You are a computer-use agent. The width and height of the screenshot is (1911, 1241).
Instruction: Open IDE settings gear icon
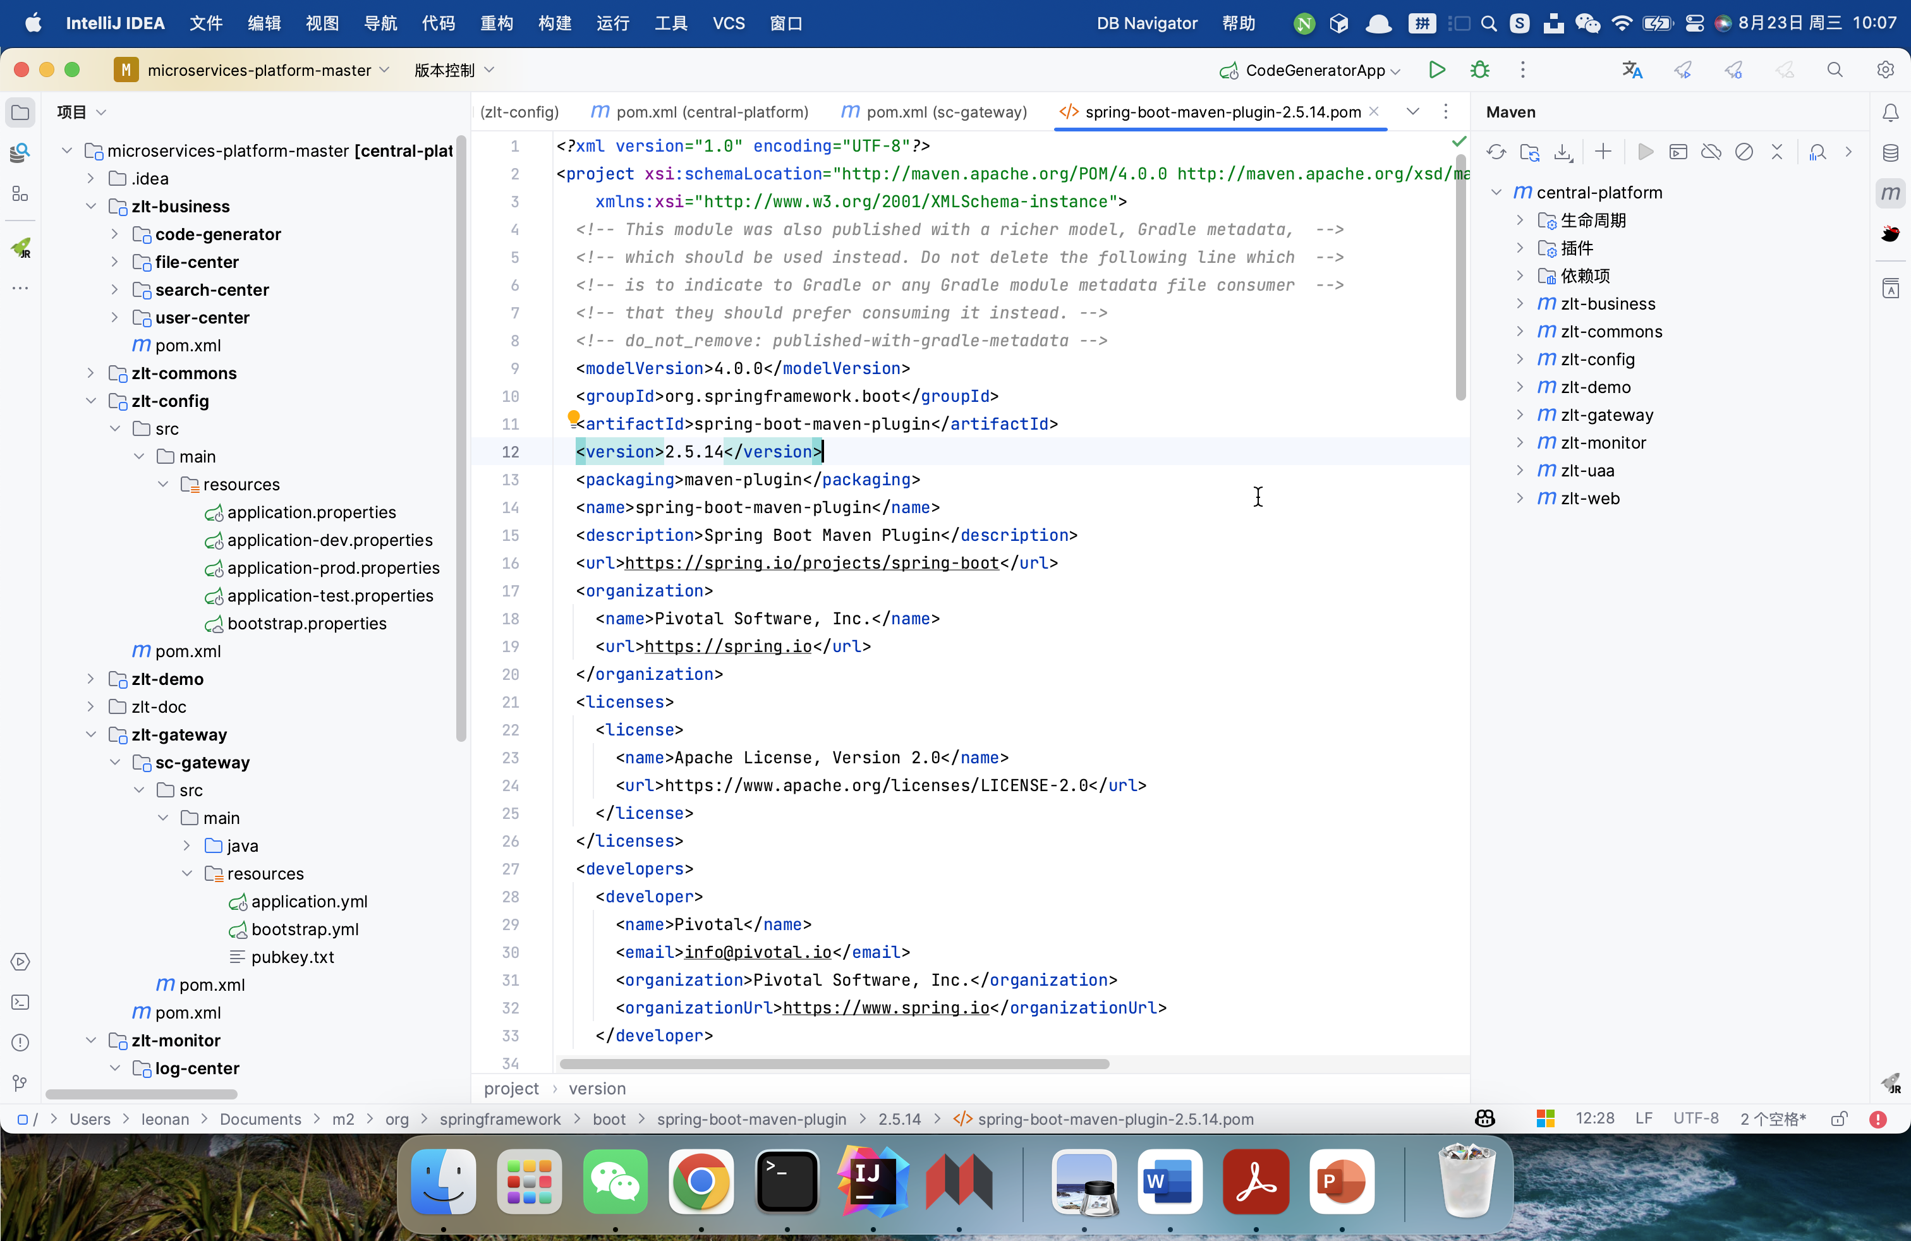[1885, 70]
